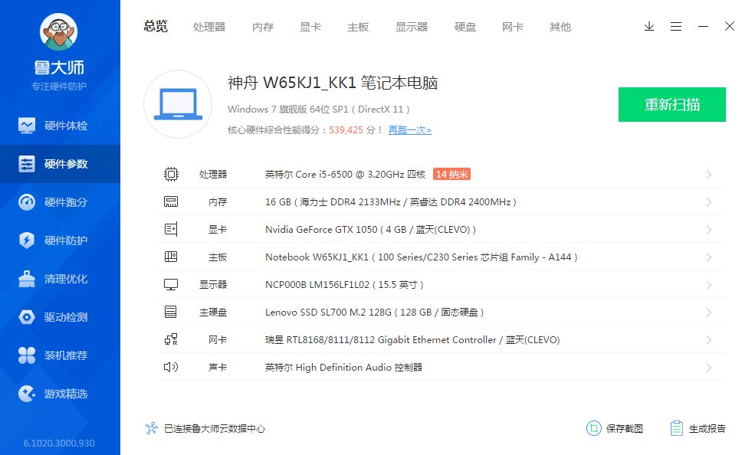Click the 14 纳米 badge
Screen dimensions: 742x455
(x=451, y=174)
